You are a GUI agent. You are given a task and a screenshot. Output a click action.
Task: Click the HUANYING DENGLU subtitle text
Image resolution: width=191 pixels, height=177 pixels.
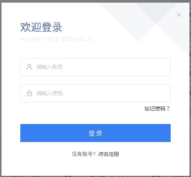click(56, 39)
